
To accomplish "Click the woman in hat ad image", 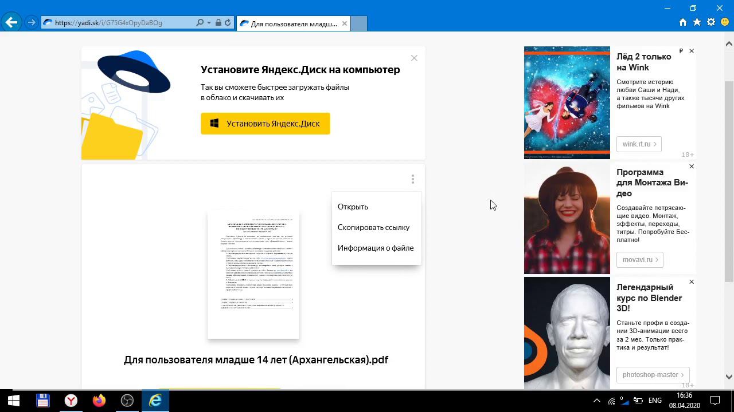I will (567, 218).
